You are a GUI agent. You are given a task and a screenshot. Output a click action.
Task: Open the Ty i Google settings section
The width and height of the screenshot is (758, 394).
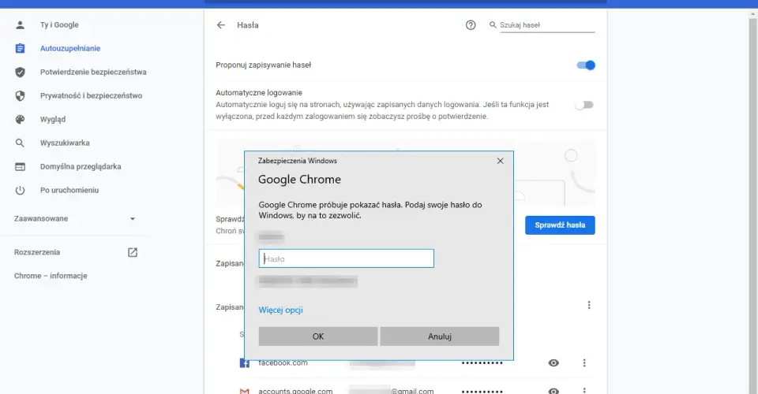point(59,24)
